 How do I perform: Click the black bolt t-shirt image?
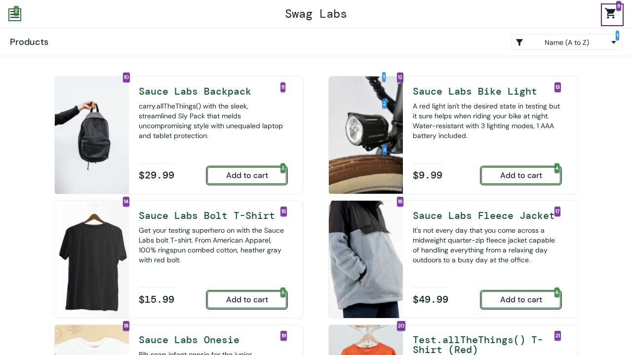point(92,259)
